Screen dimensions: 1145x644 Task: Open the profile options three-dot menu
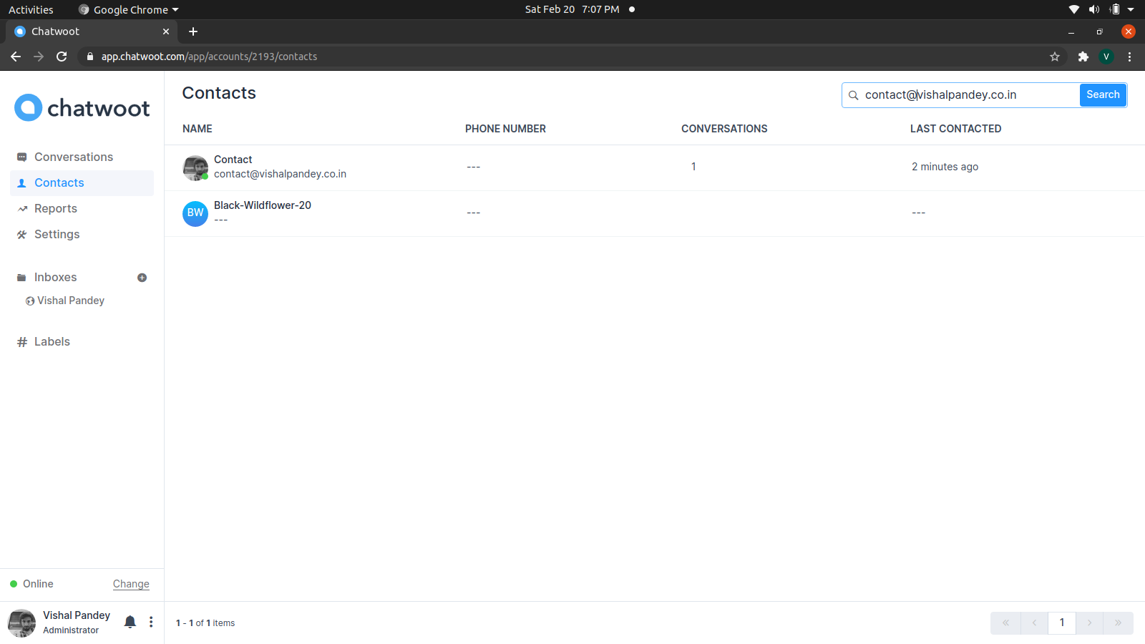point(151,622)
